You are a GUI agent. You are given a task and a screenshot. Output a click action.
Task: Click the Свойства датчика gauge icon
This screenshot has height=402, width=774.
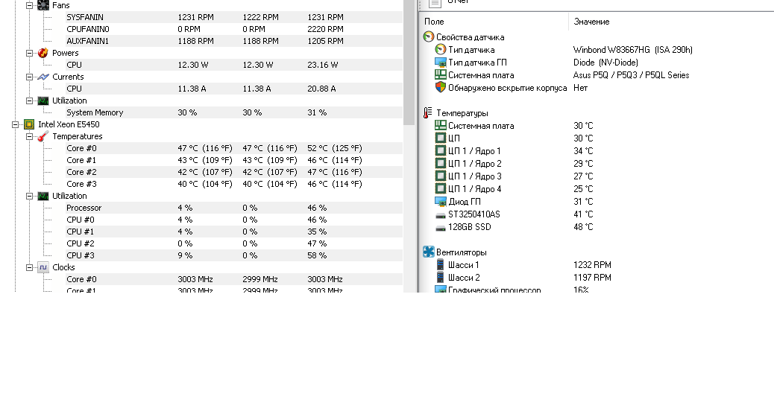429,37
